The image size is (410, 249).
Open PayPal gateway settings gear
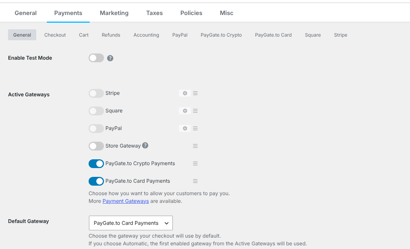pos(185,128)
